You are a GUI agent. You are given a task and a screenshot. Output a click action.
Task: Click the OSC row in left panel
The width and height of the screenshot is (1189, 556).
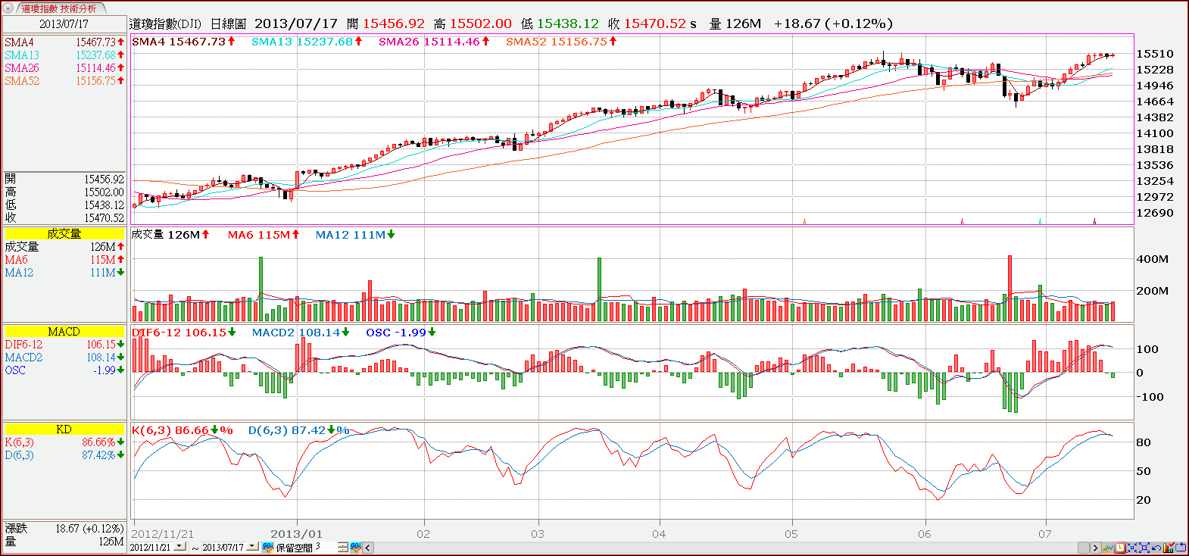[64, 370]
